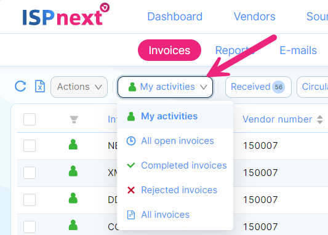Click green user icon in first row
The width and height of the screenshot is (328, 235).
click(x=73, y=145)
